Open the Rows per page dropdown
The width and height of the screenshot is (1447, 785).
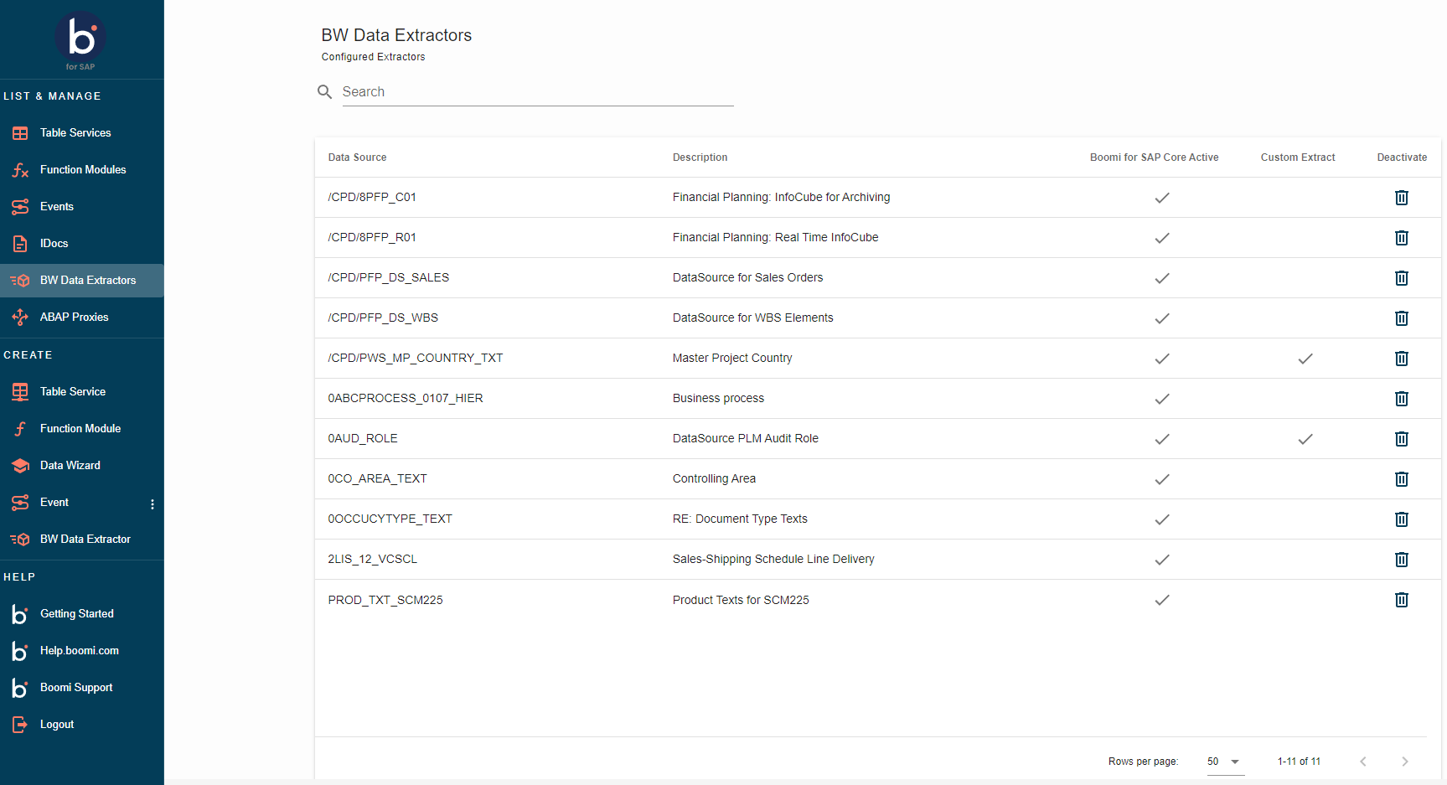[x=1224, y=762]
